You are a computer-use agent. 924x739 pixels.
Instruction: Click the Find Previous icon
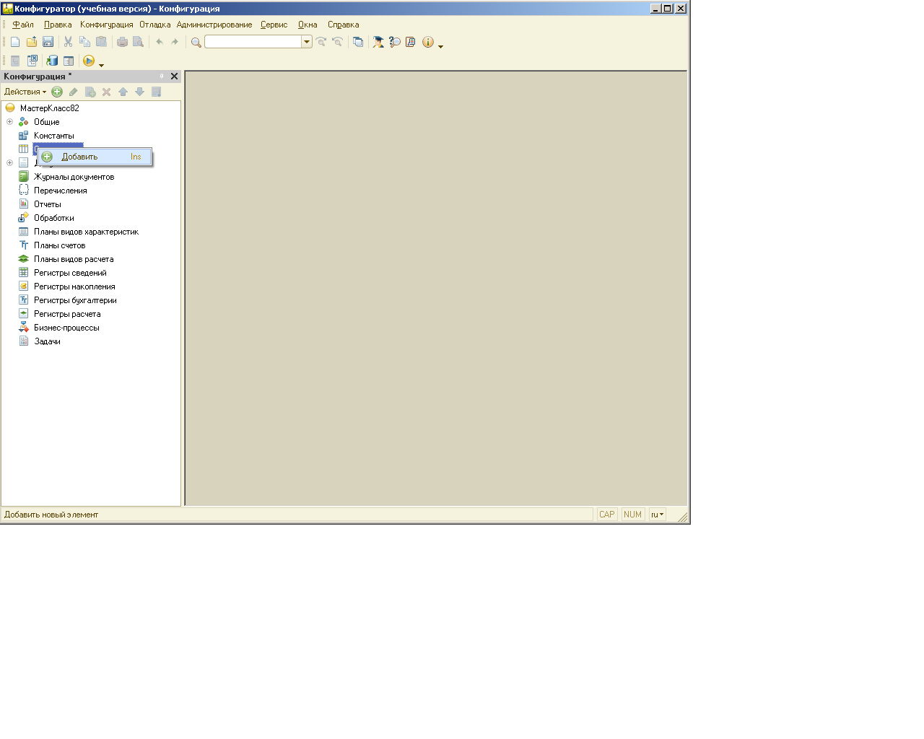337,42
